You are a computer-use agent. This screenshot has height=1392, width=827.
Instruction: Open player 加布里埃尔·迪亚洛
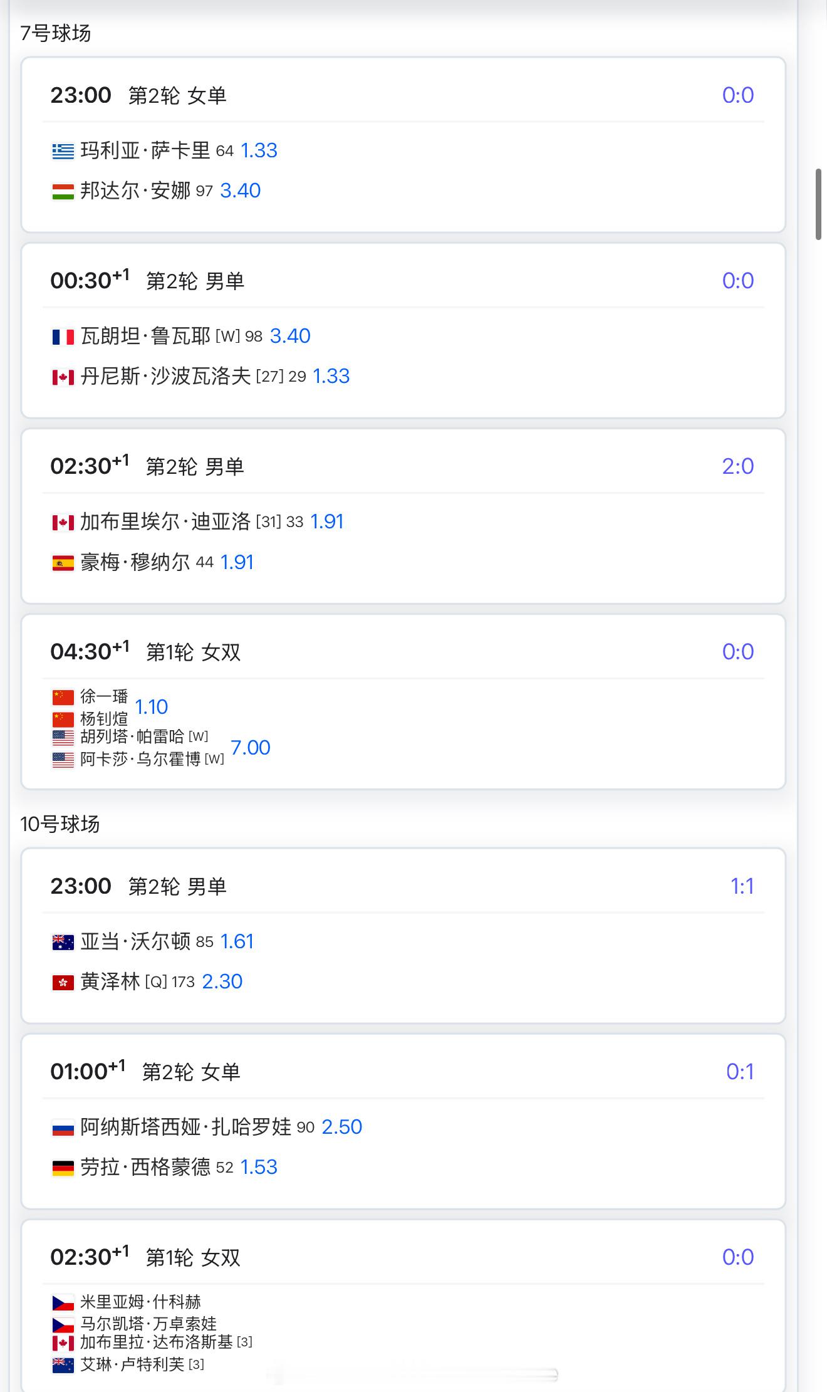165,521
